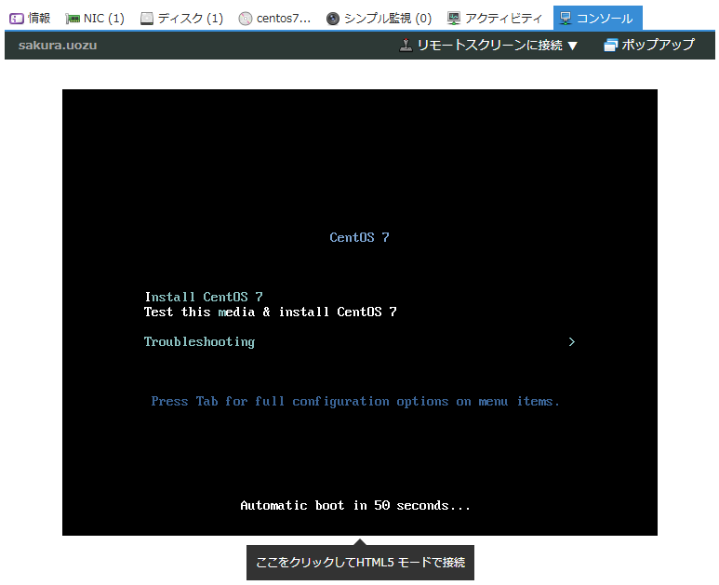Click the シンプル監視 monitoring icon
The height and width of the screenshot is (585, 719).
333,19
